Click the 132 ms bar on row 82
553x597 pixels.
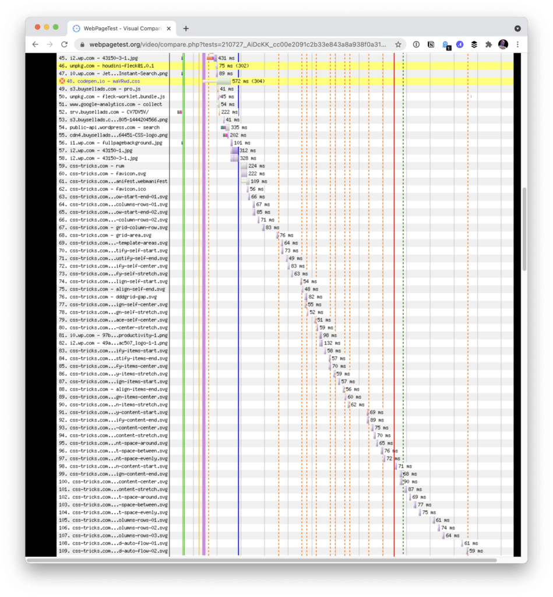(x=321, y=343)
